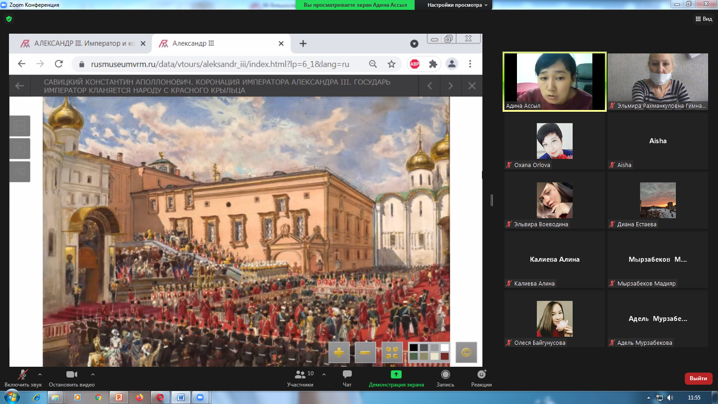Screen dimensions: 718x404
Task: Toggle recording with the Запись button
Action: click(445, 378)
